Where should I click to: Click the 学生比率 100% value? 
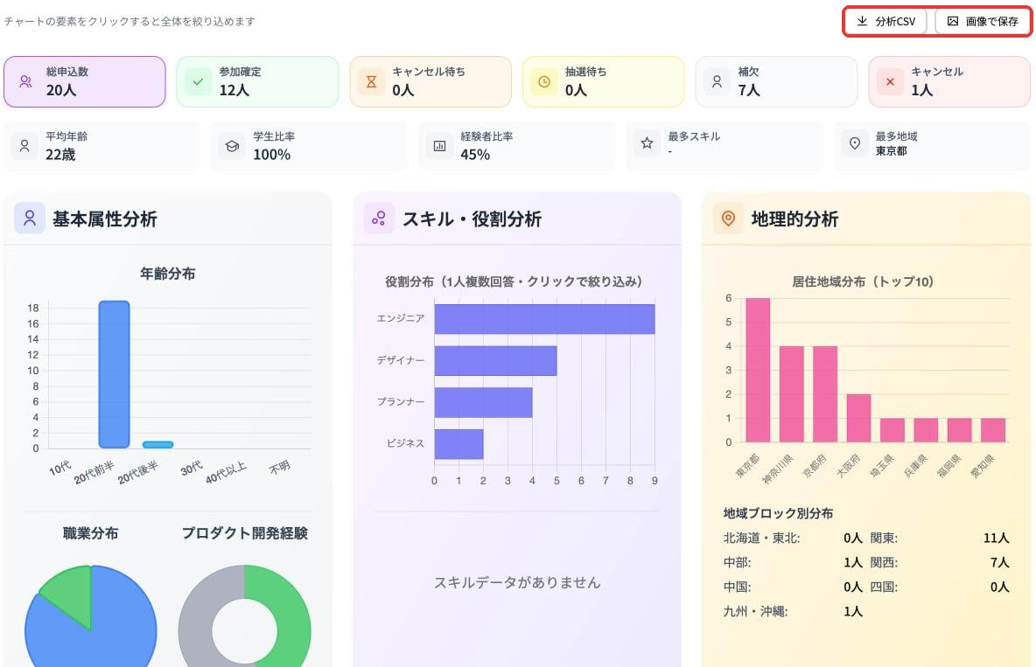coord(271,155)
